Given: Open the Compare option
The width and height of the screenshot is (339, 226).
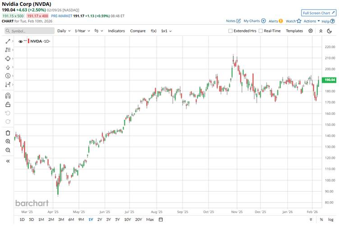Looking at the screenshot, I should pos(137,31).
